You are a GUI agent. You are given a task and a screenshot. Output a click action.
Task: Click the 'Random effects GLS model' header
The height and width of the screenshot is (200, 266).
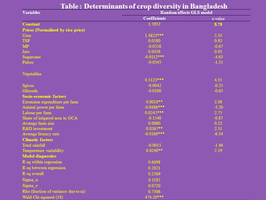pos(186,12)
